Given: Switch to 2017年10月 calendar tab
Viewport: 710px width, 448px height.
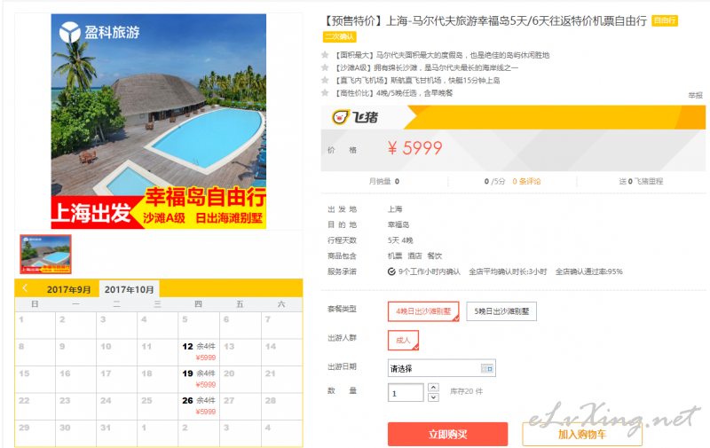Looking at the screenshot, I should click(129, 289).
